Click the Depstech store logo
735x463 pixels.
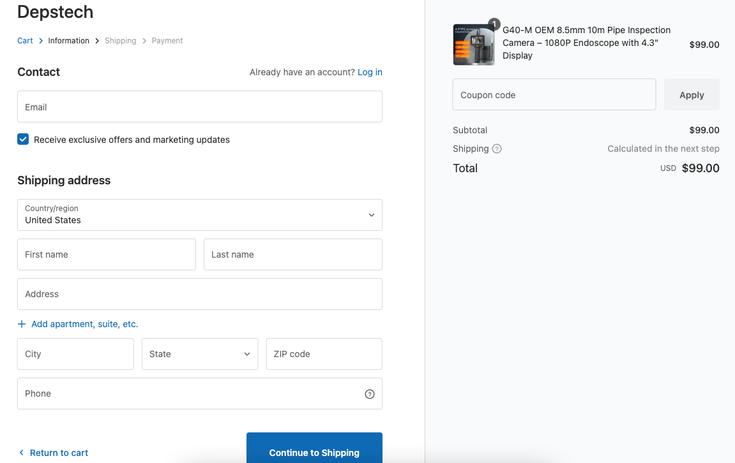55,11
